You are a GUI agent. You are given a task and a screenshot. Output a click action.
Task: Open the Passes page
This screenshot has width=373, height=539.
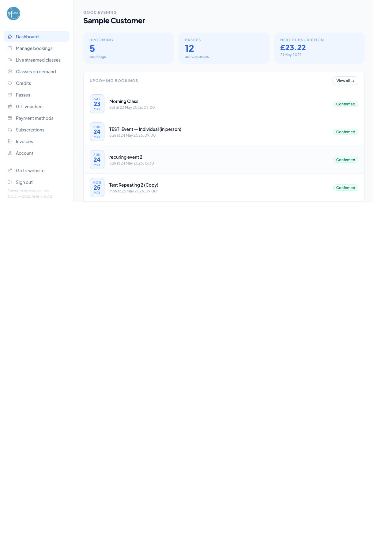36,95
